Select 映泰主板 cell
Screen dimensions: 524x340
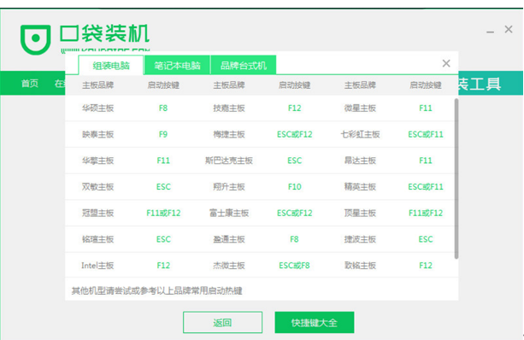pos(98,134)
